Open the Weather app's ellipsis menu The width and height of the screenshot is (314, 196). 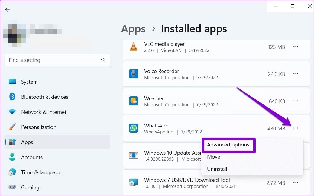296,101
